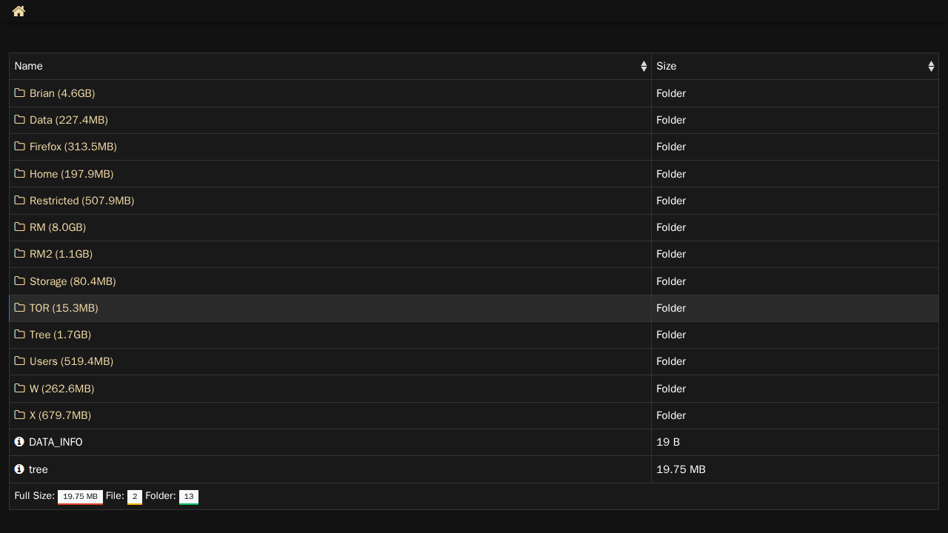Screen dimensions: 948x533
Task: Click the Full Size 19.75 MB badge
Action: pyautogui.click(x=80, y=497)
